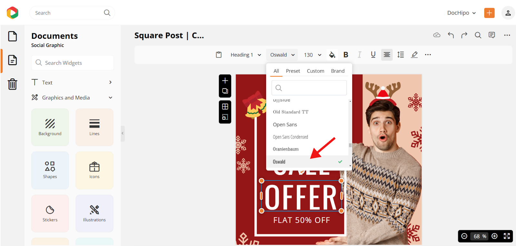The width and height of the screenshot is (516, 246).
Task: Toggle center text alignment
Action: pyautogui.click(x=387, y=55)
